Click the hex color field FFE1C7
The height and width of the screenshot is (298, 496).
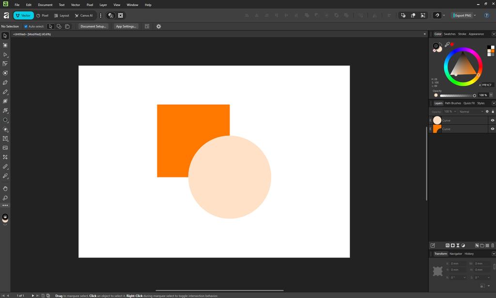point(487,85)
